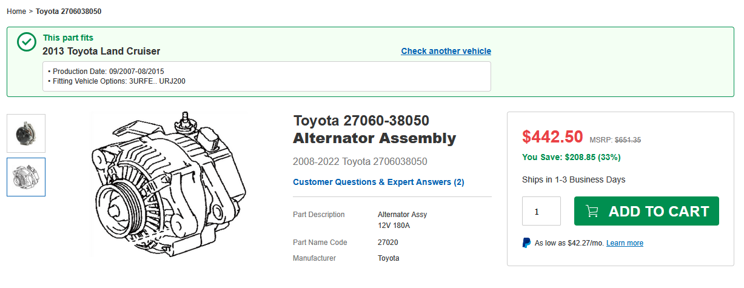
Task: Click the 2013 Toyota Land Cruiser vehicle name
Action: click(x=101, y=51)
